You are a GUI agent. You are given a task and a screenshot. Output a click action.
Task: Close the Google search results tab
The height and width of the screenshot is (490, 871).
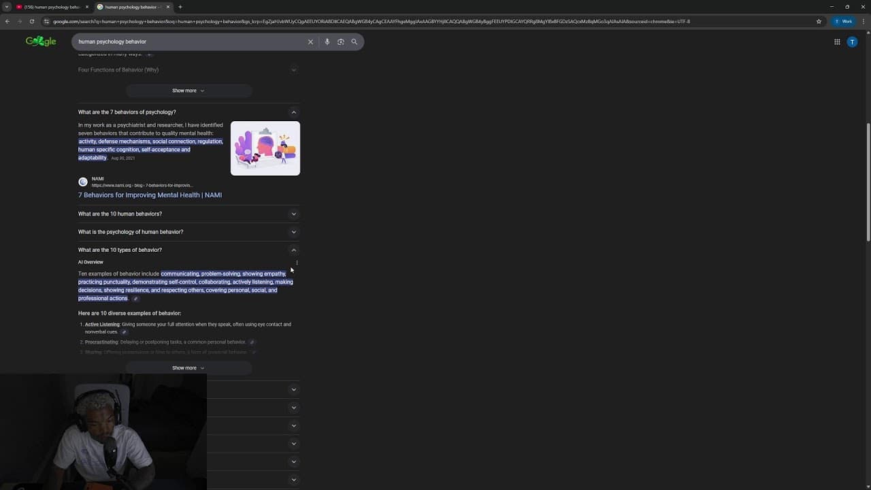pos(168,7)
